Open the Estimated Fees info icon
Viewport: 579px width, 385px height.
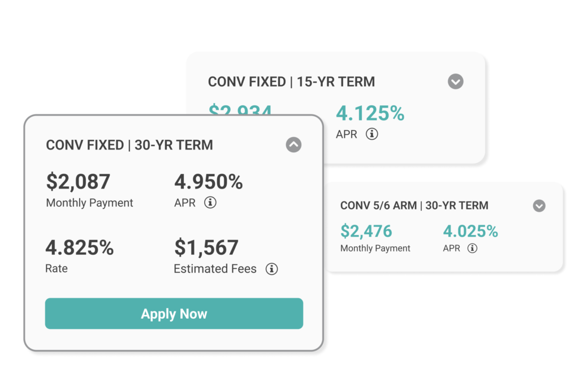(272, 269)
